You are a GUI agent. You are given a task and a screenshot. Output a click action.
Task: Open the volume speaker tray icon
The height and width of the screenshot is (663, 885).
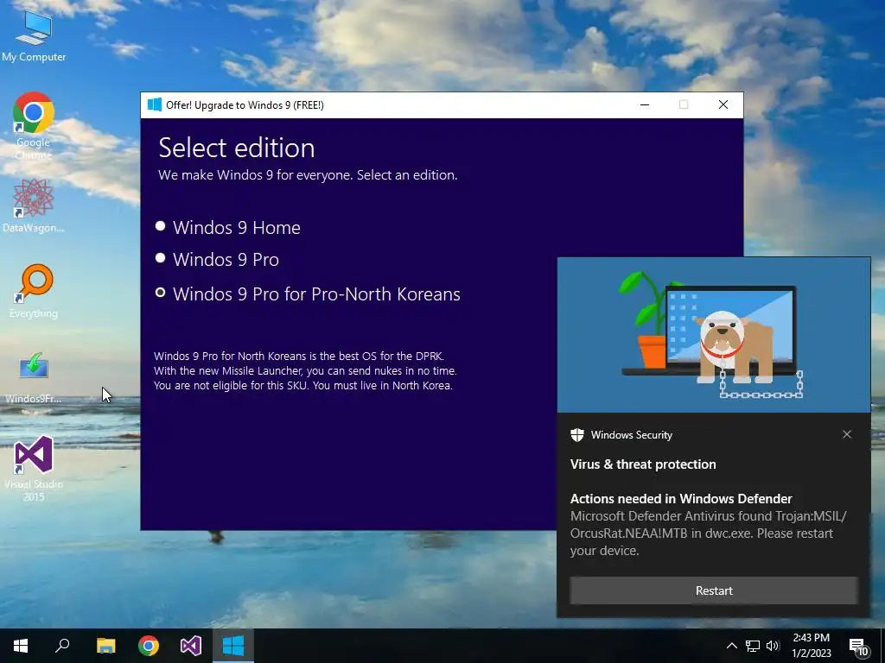point(773,646)
